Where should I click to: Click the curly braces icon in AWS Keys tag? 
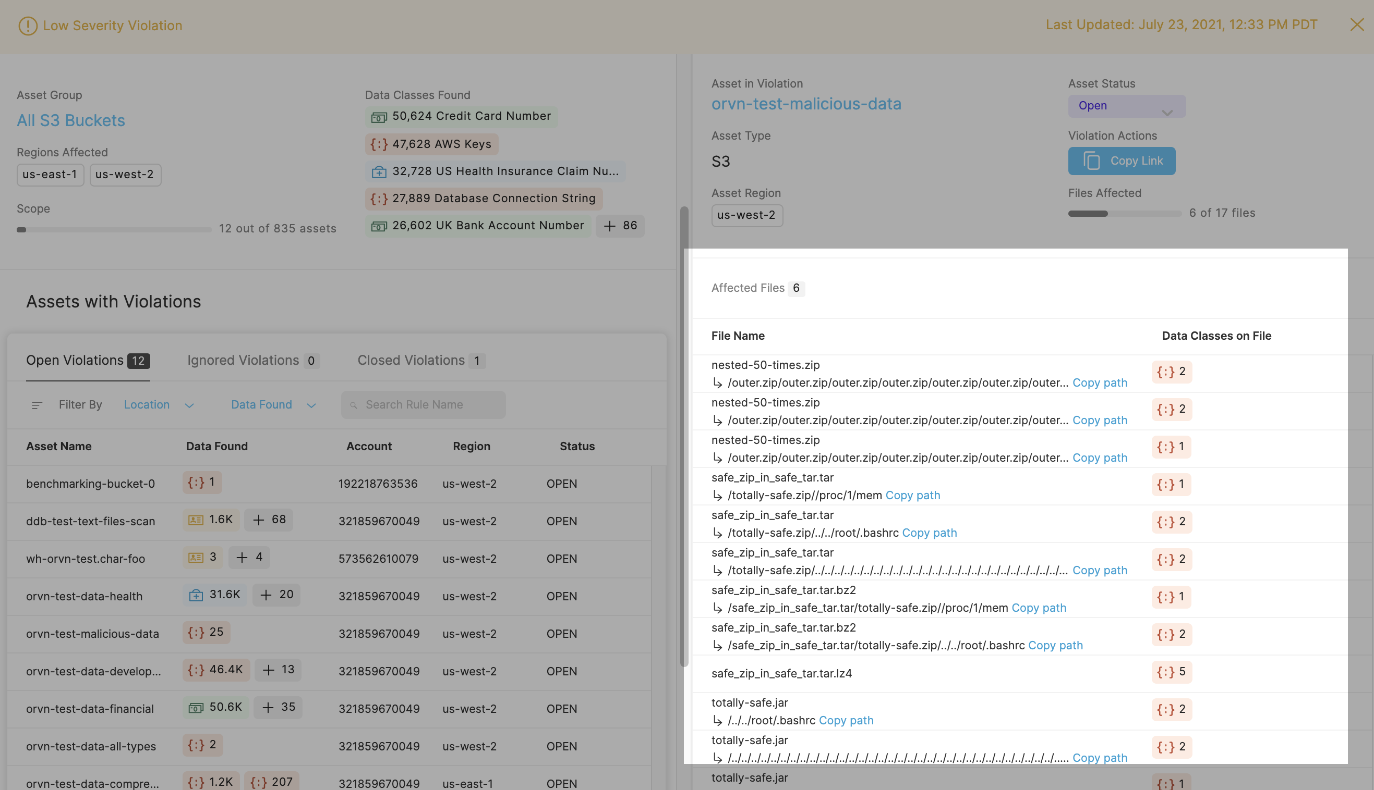tap(379, 144)
